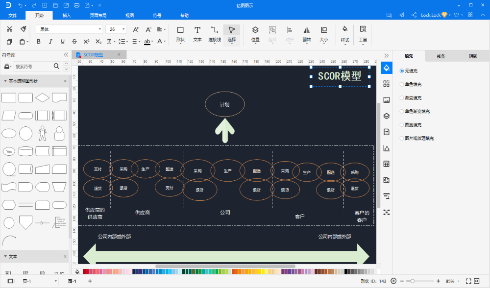This screenshot has height=288, width=490.
Task: Apply Strikethrough formatting
Action: 74,42
